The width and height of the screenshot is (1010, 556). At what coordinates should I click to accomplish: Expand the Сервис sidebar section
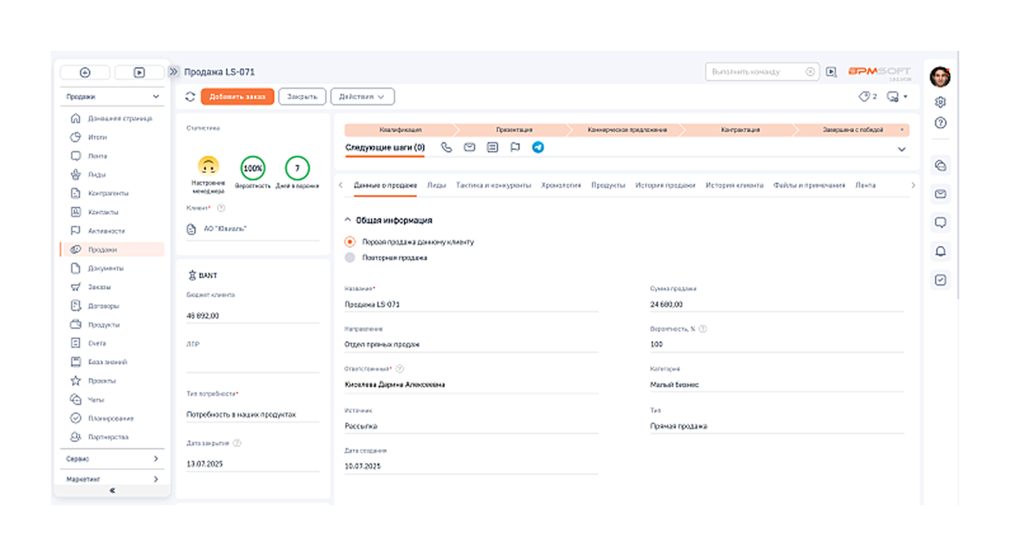pyautogui.click(x=112, y=458)
